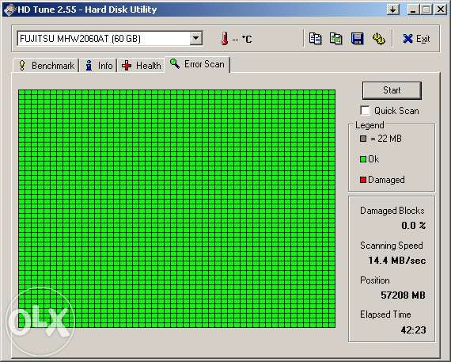Click the green Ok legend swatch
The image size is (451, 362).
click(363, 159)
